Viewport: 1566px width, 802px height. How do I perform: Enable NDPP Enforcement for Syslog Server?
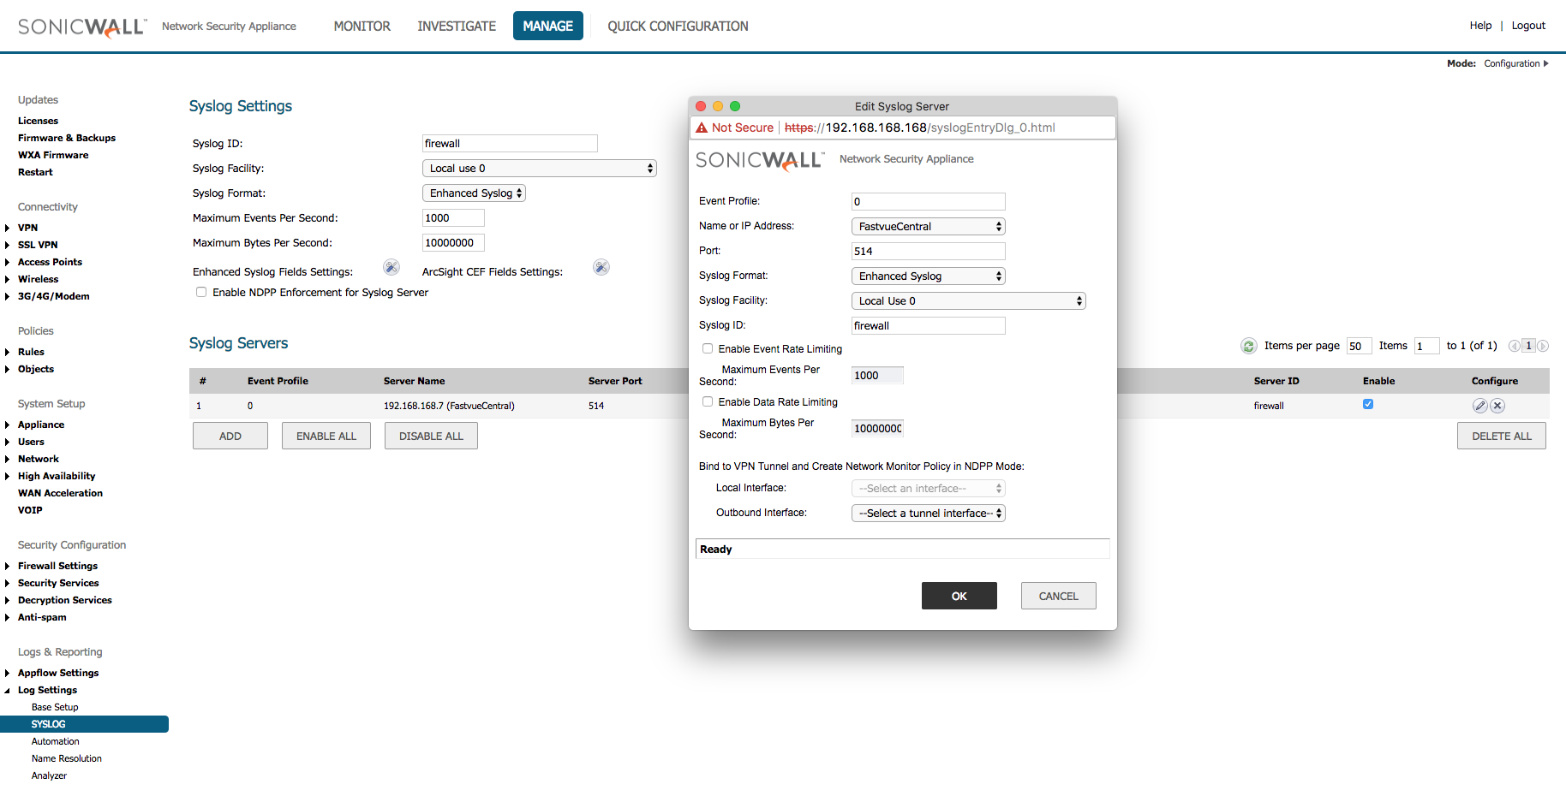tap(200, 292)
